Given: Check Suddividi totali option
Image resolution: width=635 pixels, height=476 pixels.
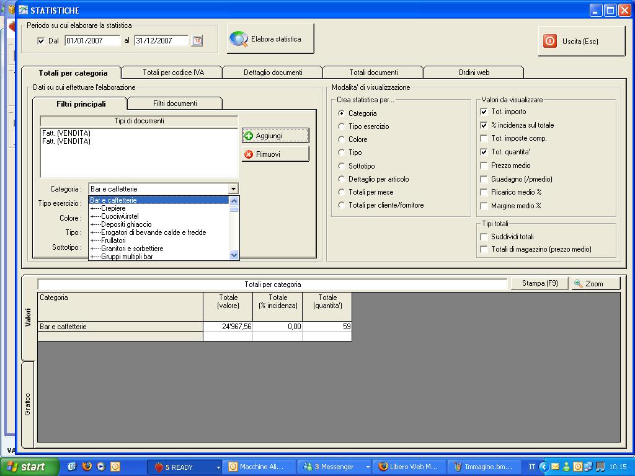Looking at the screenshot, I should [484, 237].
